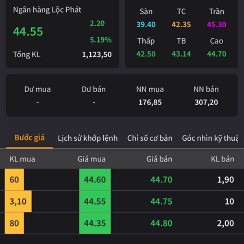Click NN bán value 307,20
The image size is (244, 244).
coord(206,102)
